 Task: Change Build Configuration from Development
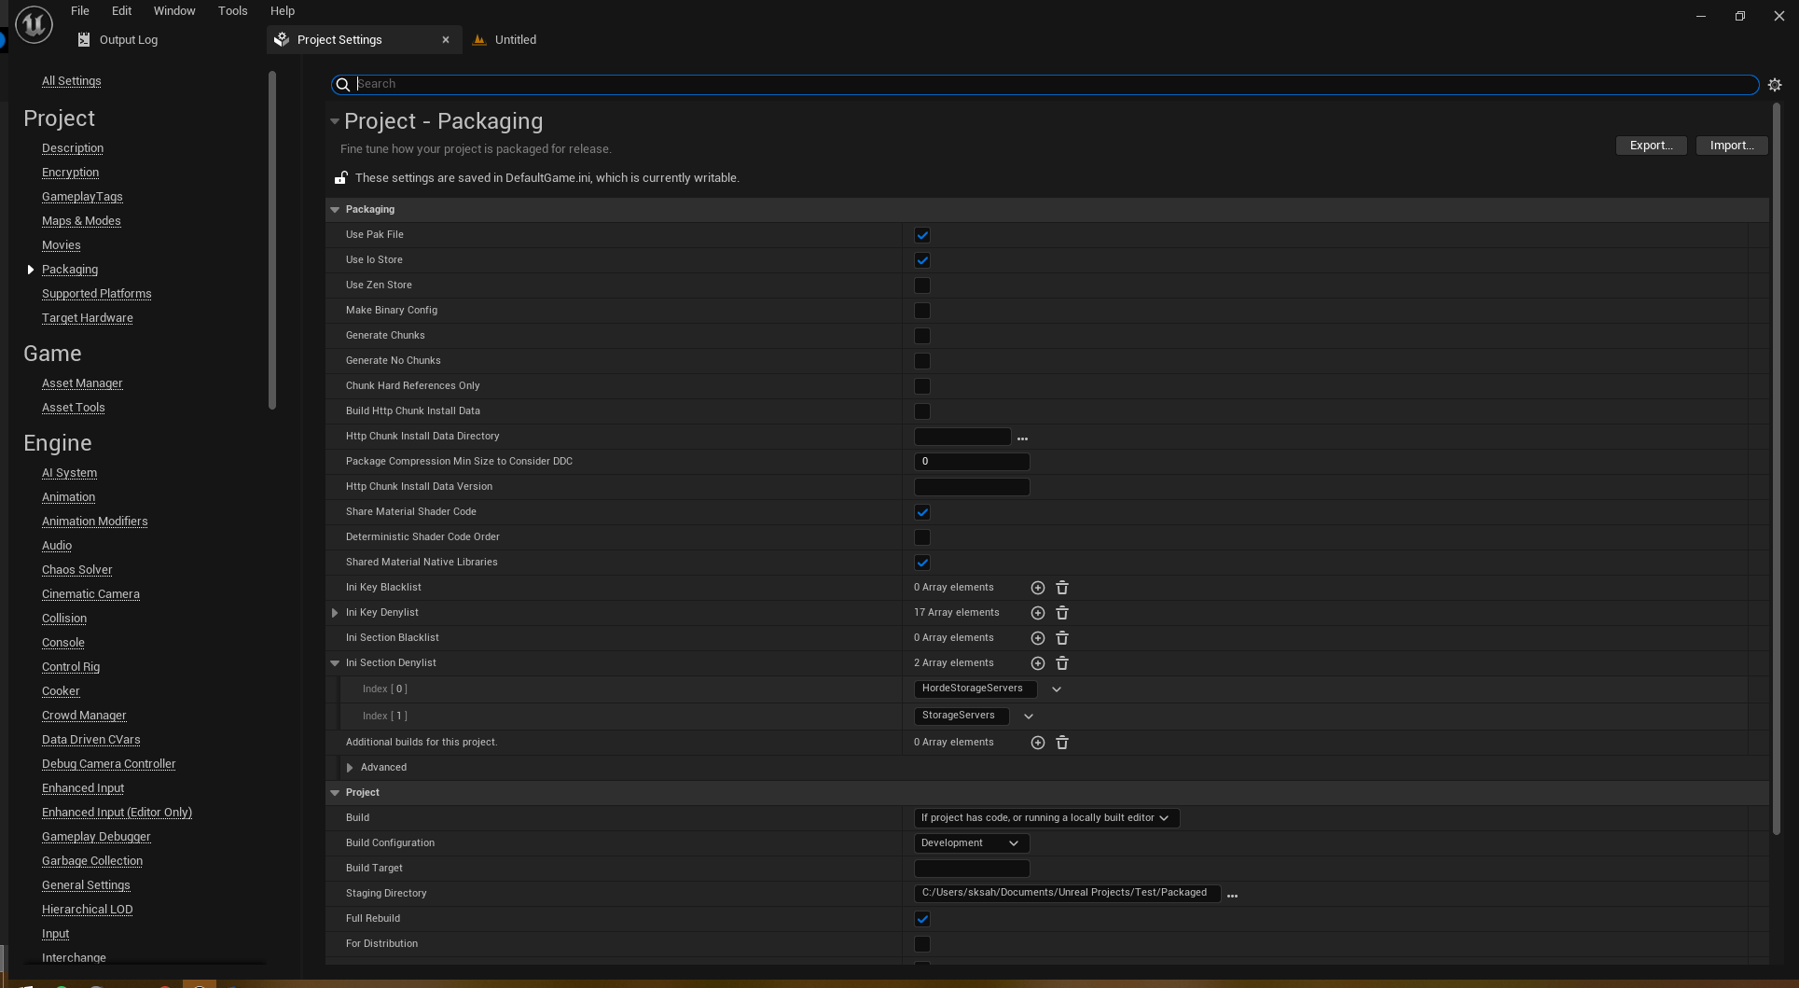tap(972, 843)
